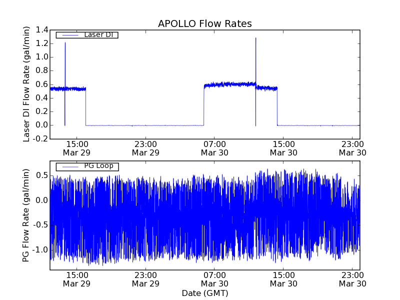400x300 pixels.
Task: Click the 0.0 tick on PG Flow axis
Action: click(42, 200)
